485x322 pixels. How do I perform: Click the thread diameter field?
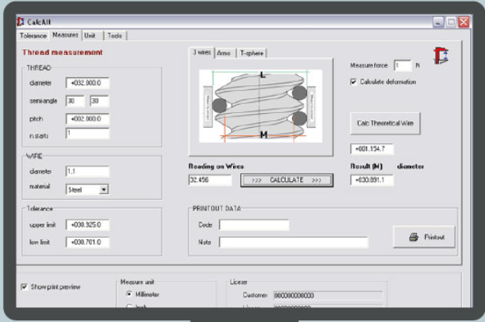(88, 83)
